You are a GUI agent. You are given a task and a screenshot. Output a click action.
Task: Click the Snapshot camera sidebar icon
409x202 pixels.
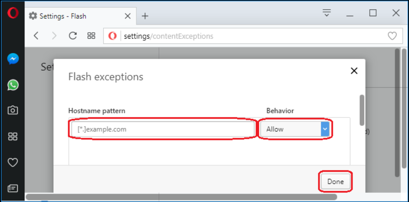tap(13, 110)
